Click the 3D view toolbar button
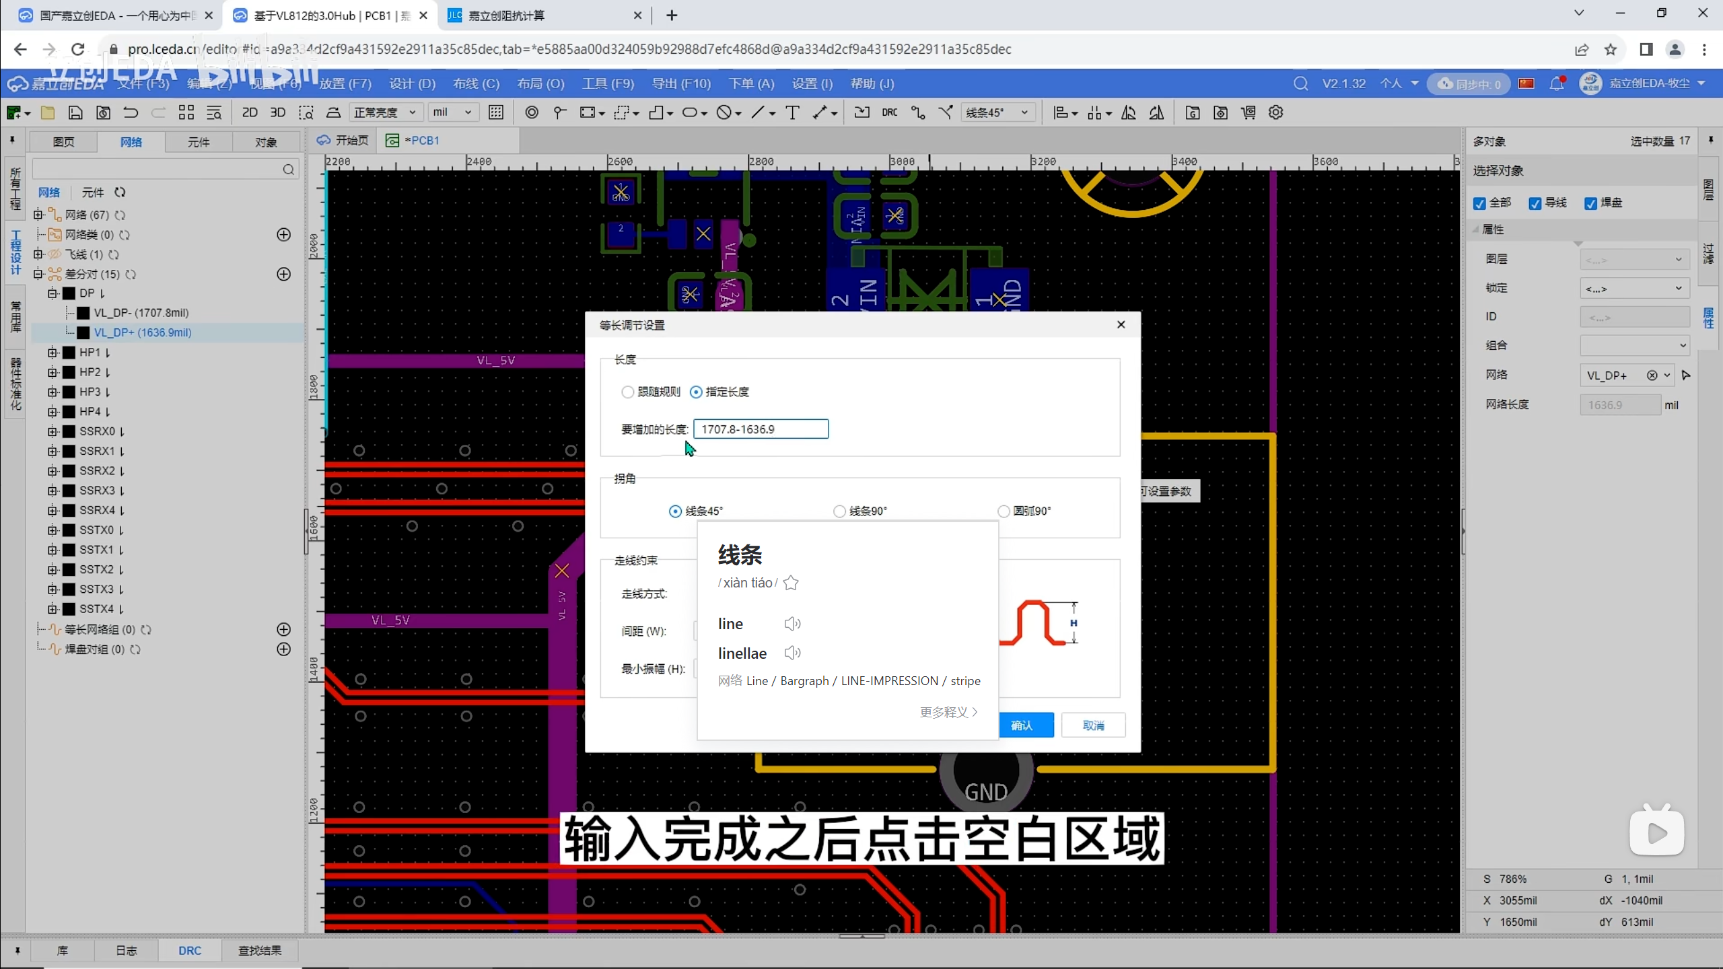The height and width of the screenshot is (969, 1723). pyautogui.click(x=277, y=112)
